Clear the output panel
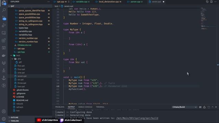The width and height of the screenshot is (219, 123). pyautogui.click(x=200, y=107)
